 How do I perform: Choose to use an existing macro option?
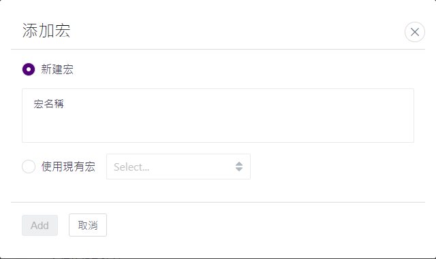29,167
